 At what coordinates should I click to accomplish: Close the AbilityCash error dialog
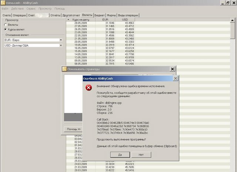[x=175, y=78]
